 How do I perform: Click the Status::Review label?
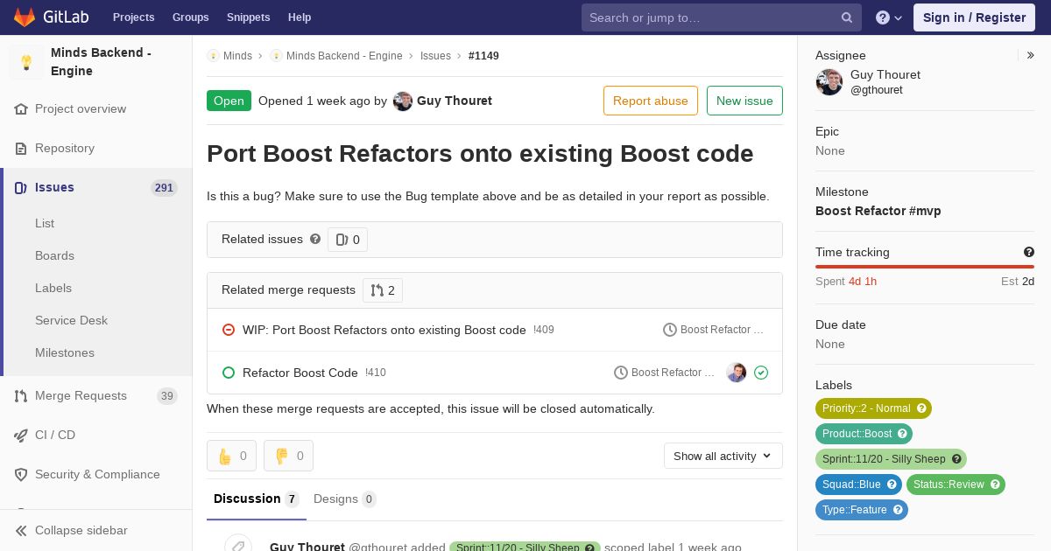point(956,485)
